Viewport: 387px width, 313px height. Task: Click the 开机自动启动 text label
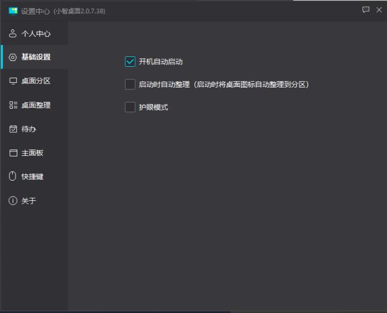[160, 62]
